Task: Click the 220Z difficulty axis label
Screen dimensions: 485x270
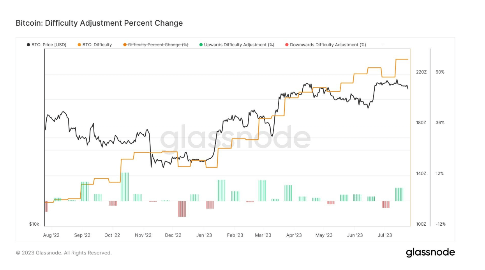Action: coord(421,72)
